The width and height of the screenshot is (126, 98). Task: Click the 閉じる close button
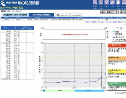point(123,12)
